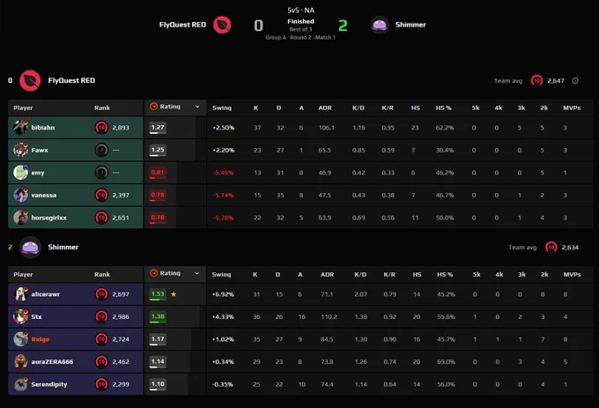The width and height of the screenshot is (599, 408).
Task: Click the Rating icon in Shimmer table header
Action: [153, 273]
